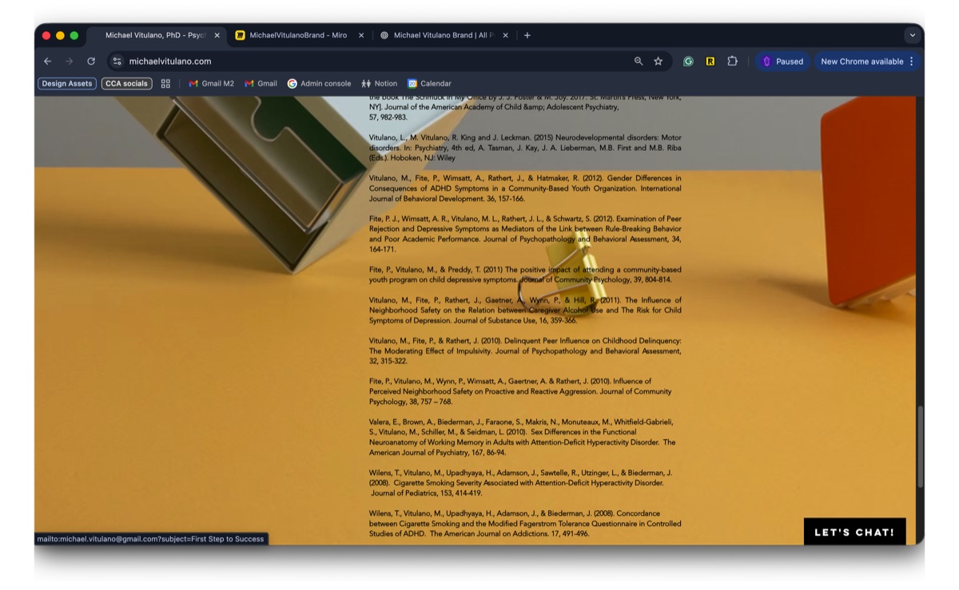Open site information icon in address bar
Screen dimensions: 959x590
[117, 61]
